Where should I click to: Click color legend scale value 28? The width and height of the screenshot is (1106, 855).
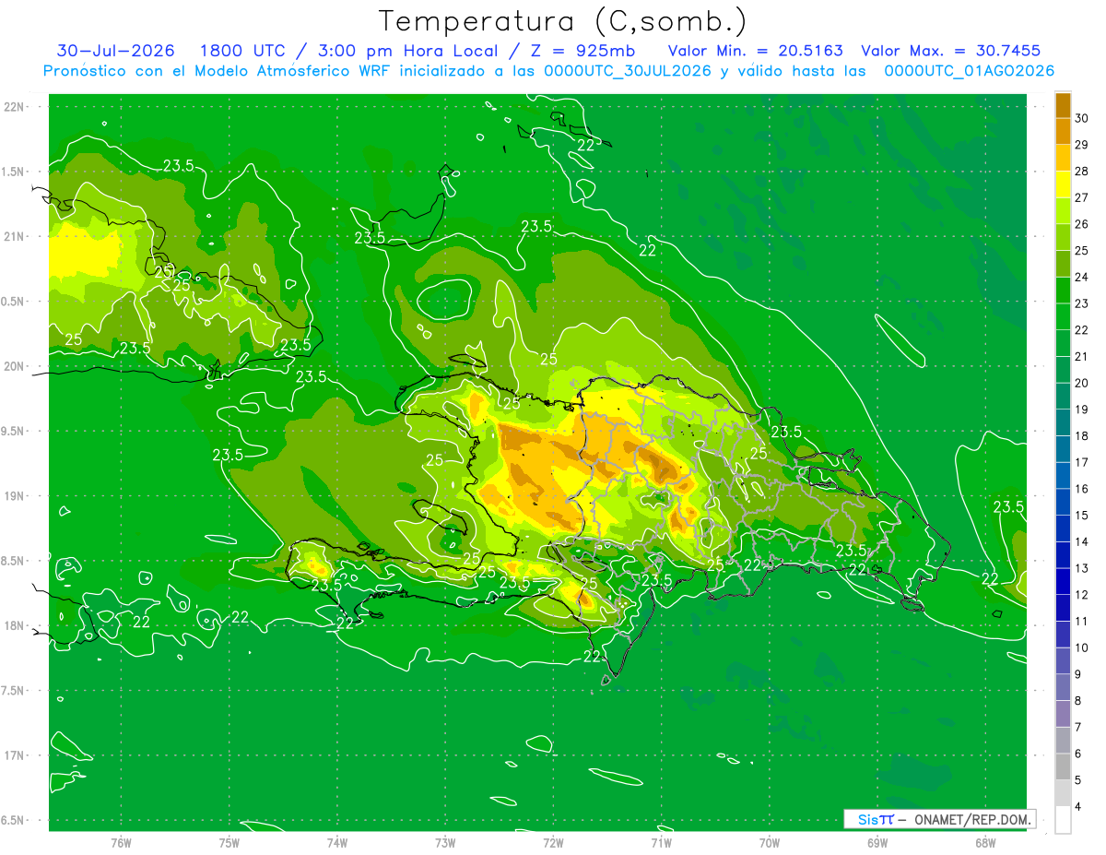(x=1081, y=171)
